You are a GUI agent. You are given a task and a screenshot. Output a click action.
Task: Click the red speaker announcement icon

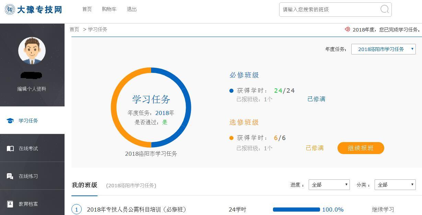[347, 29]
